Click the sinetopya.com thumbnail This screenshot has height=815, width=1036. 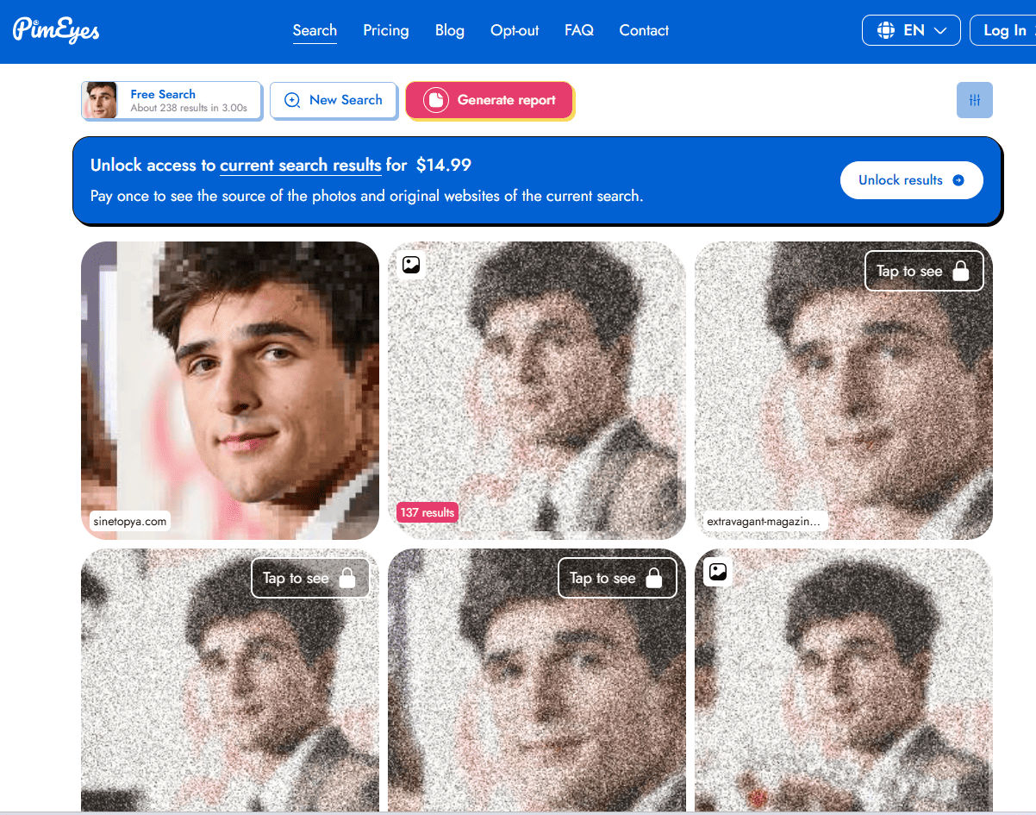coord(229,391)
